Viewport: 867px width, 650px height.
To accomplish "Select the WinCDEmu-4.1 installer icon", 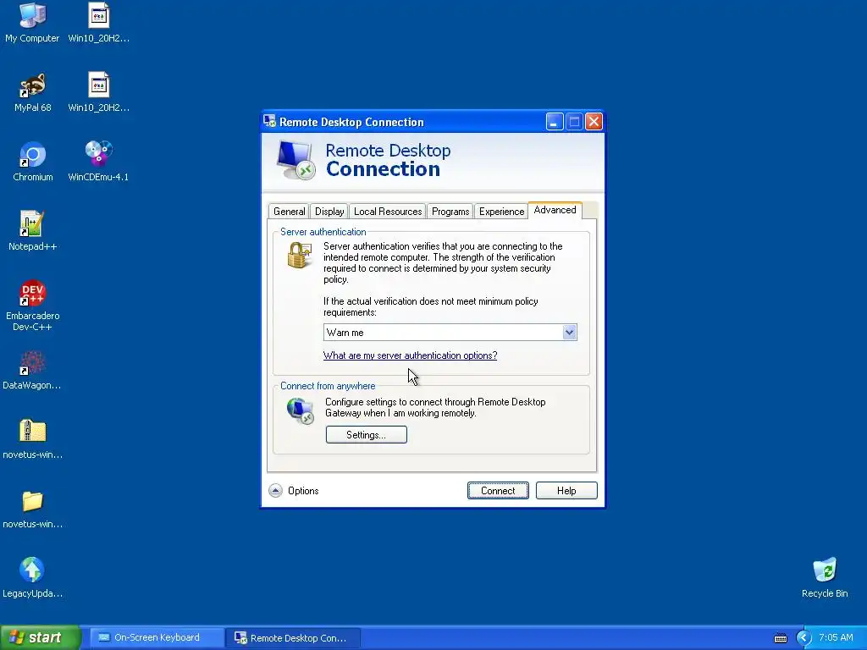I will point(99,154).
